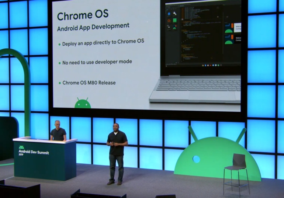The width and height of the screenshot is (284, 198).
Task: Click the code editor area on laptop screen
Action: pos(201,34)
